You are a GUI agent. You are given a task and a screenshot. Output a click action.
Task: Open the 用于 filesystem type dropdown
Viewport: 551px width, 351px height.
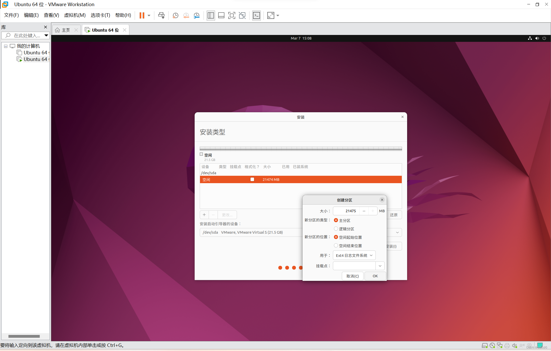tap(354, 255)
